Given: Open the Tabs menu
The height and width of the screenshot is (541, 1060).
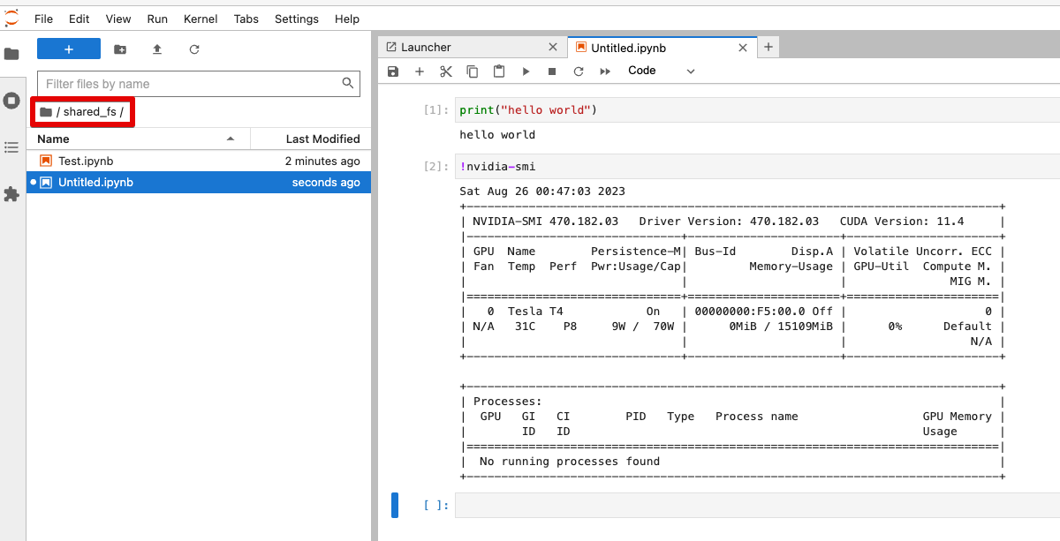Looking at the screenshot, I should coord(246,19).
